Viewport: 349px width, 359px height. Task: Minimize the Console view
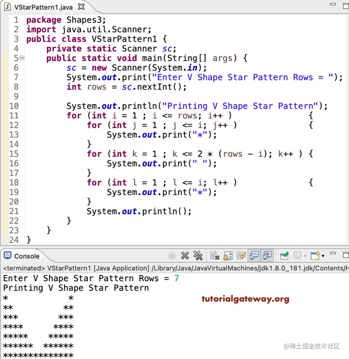[333, 253]
